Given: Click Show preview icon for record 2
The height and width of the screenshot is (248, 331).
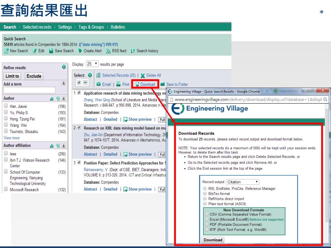Looking at the screenshot, I should 125,155.
